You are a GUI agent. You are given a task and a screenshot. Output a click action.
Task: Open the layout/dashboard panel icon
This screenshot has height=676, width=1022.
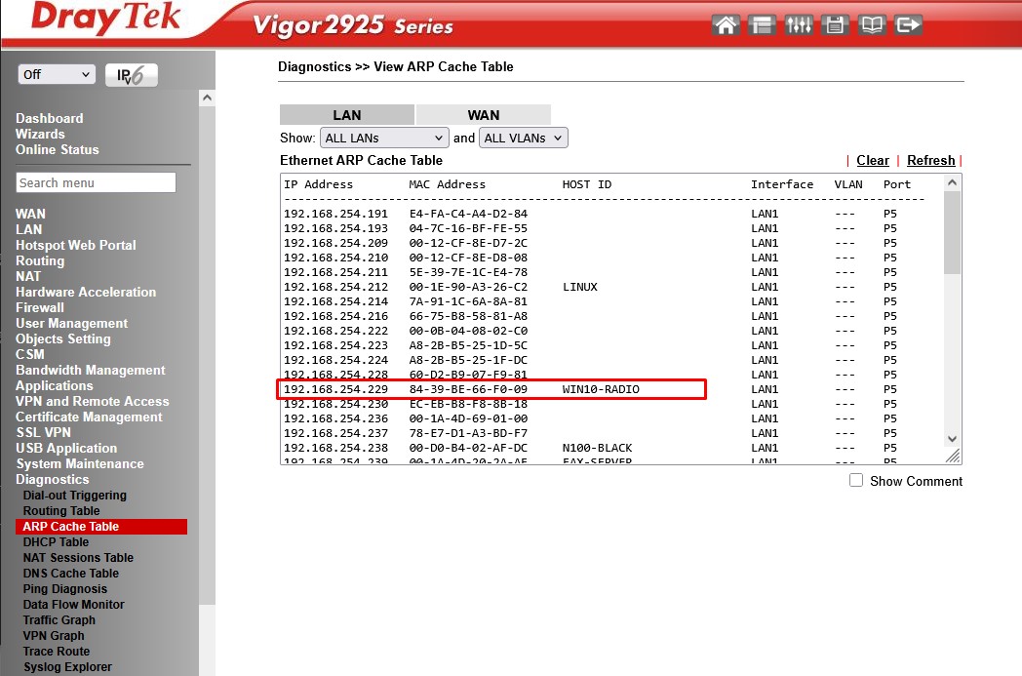click(x=763, y=25)
